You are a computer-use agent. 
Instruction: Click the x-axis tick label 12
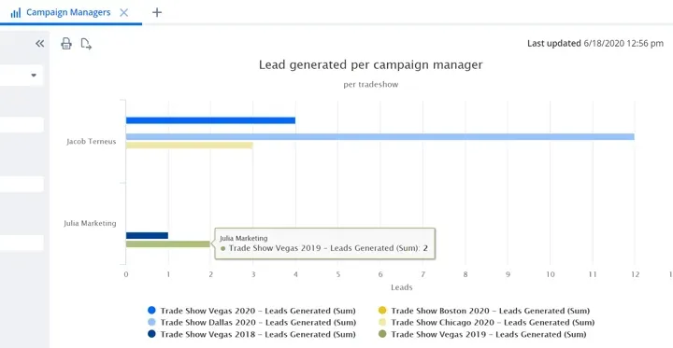[635, 274]
